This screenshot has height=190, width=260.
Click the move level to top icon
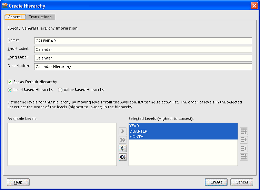(x=244, y=131)
